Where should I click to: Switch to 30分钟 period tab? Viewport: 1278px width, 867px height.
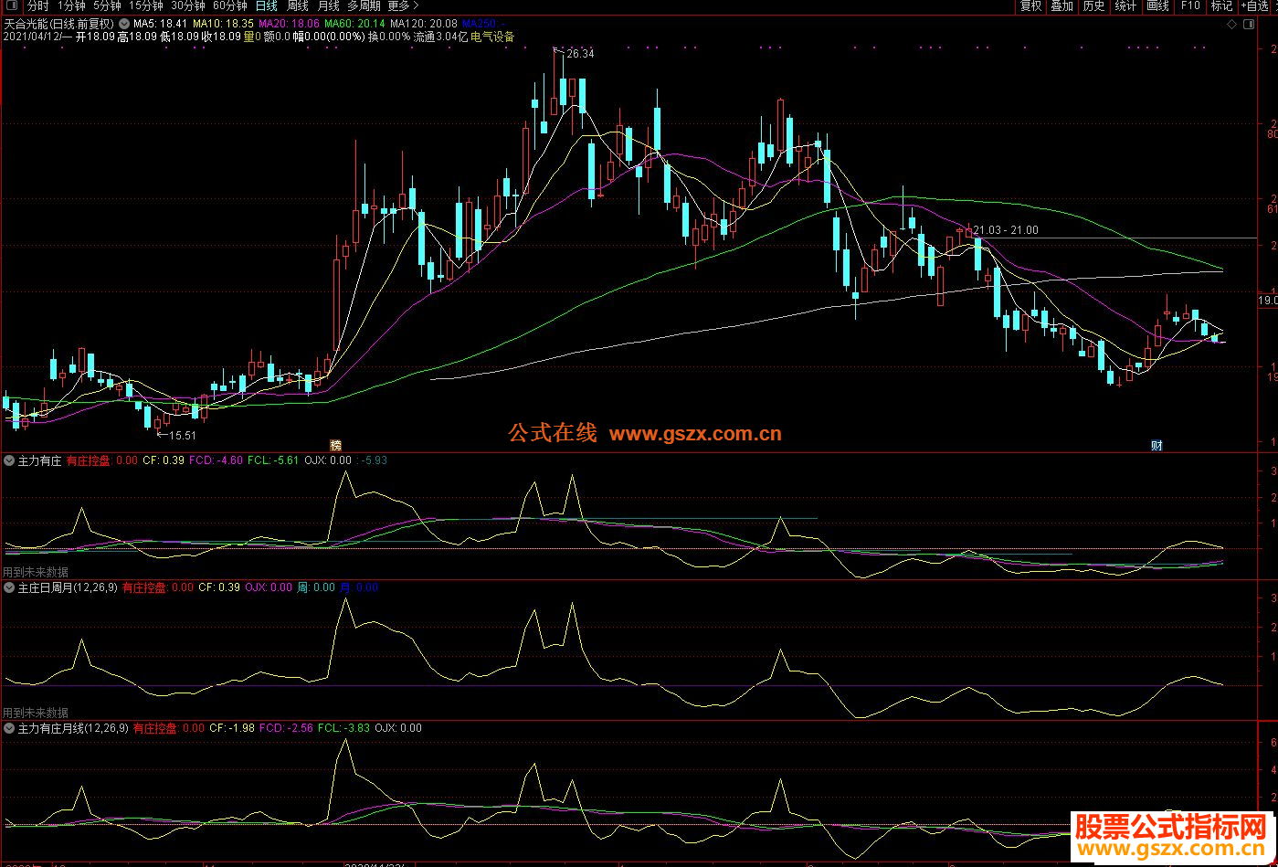tap(188, 5)
